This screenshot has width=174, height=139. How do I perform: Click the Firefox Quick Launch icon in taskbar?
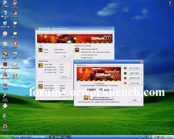pos(22,137)
